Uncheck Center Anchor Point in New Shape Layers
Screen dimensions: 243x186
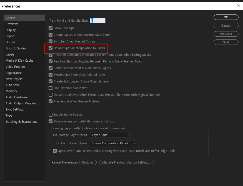(x=51, y=68)
